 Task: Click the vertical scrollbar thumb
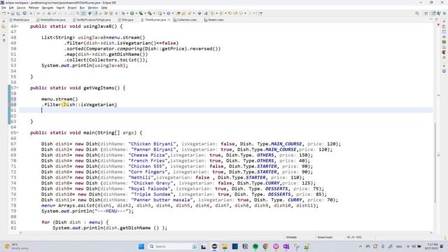pyautogui.click(x=435, y=163)
